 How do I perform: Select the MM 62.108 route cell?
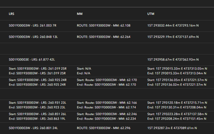[103, 25]
